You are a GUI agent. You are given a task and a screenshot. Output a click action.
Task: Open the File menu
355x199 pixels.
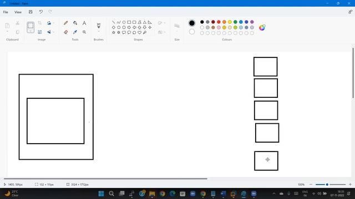pyautogui.click(x=6, y=12)
